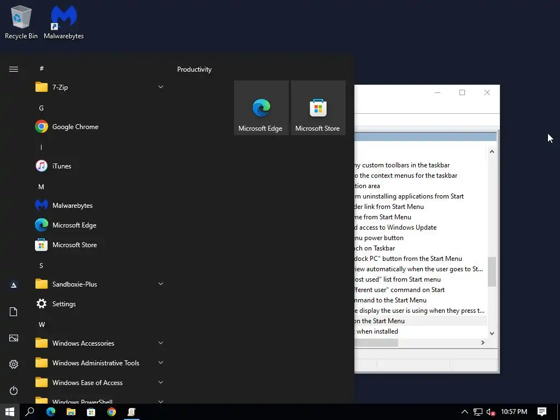Click the taskbar clock showing 10:57 PM
560x420 pixels.
514,412
